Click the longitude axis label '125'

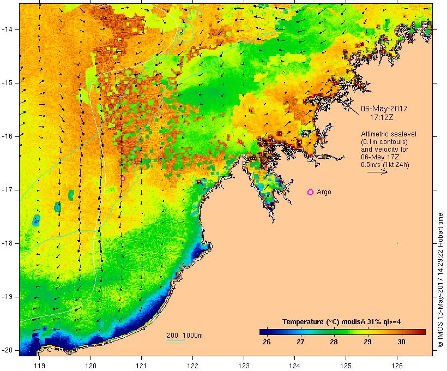(346, 366)
